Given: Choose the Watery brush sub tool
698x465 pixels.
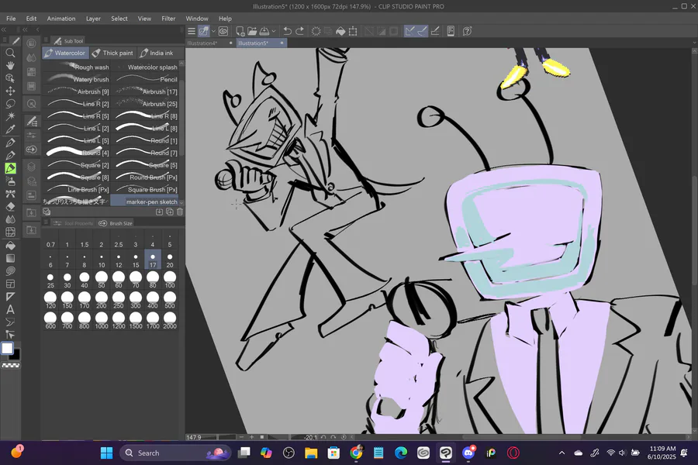Looking at the screenshot, I should [77, 79].
